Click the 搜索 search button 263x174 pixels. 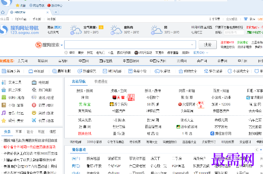coord(208,44)
